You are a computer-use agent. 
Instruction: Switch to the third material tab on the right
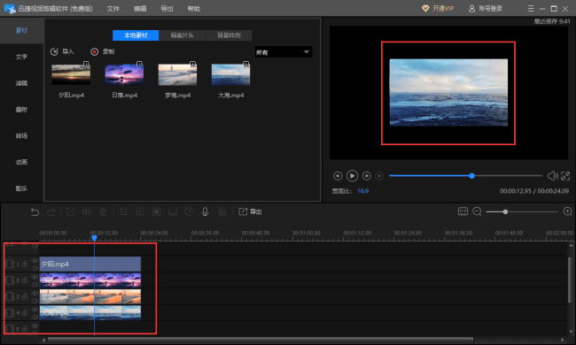coord(229,35)
